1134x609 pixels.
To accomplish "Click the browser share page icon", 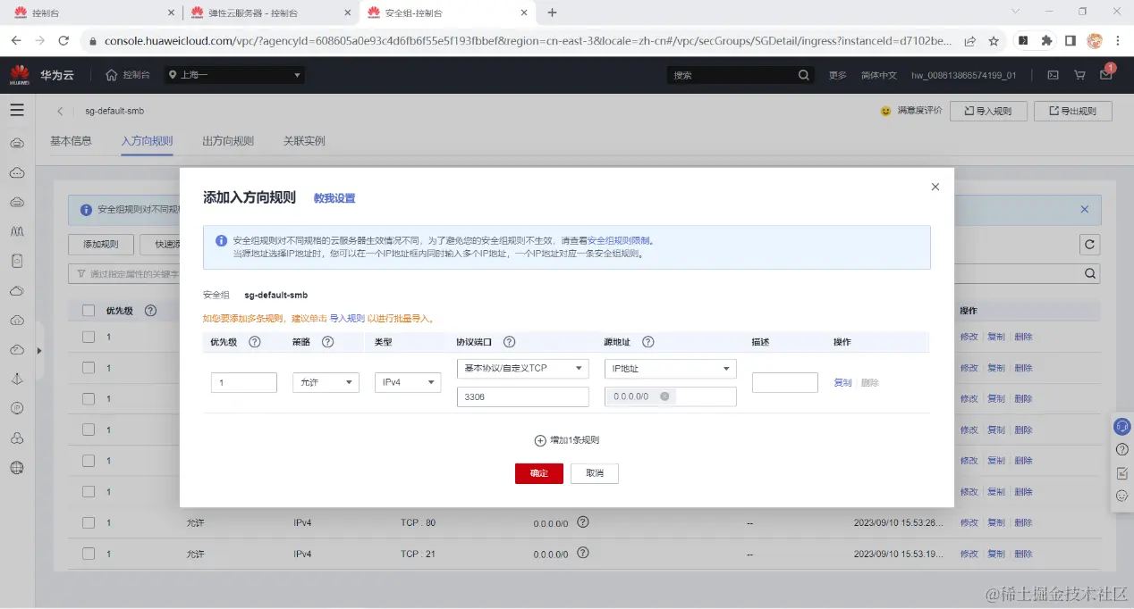I will click(969, 41).
